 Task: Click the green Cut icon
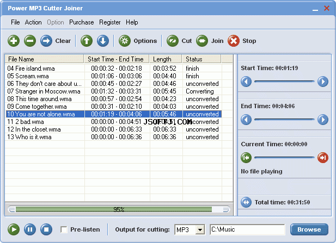coord(173,41)
